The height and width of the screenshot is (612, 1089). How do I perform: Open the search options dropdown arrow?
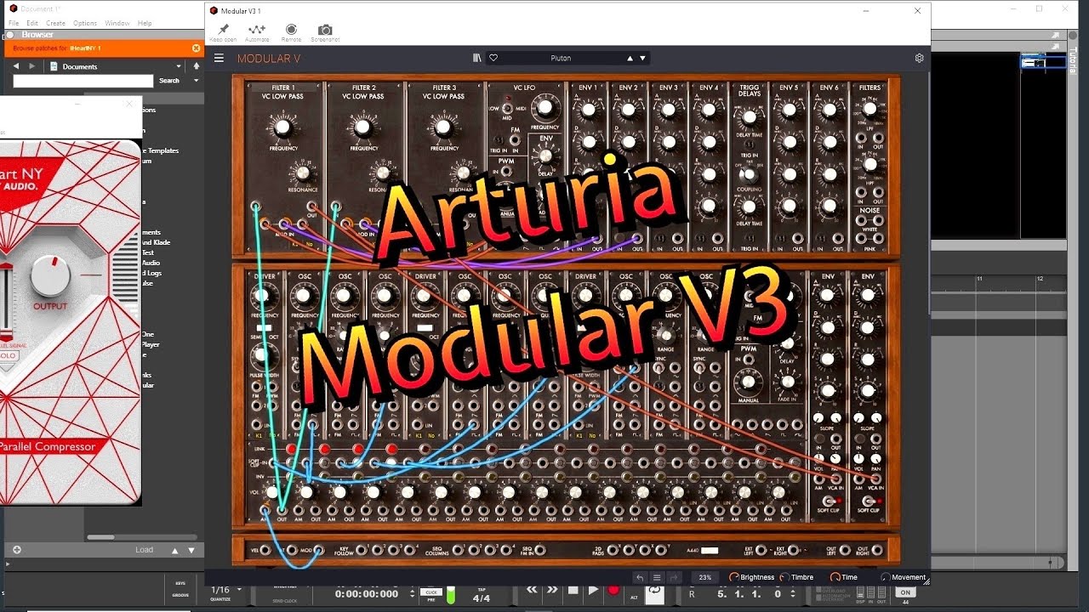(x=197, y=81)
